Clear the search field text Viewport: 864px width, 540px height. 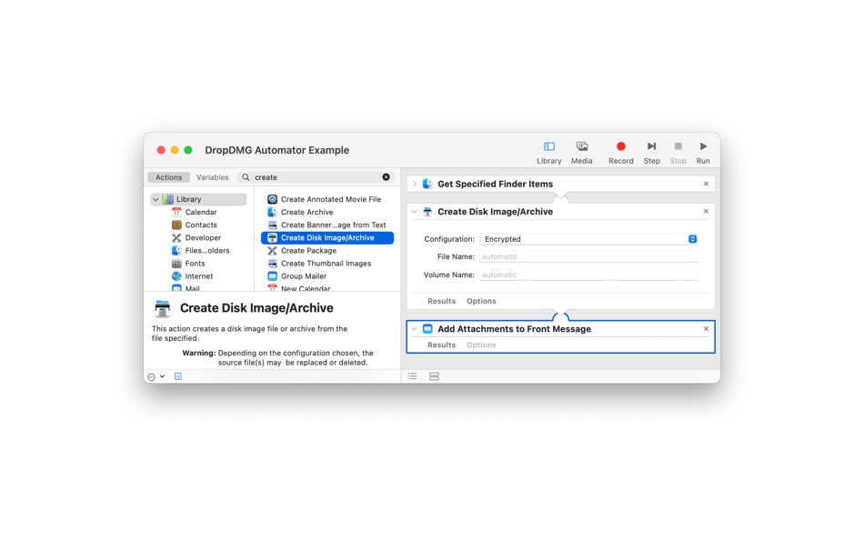[x=386, y=177]
